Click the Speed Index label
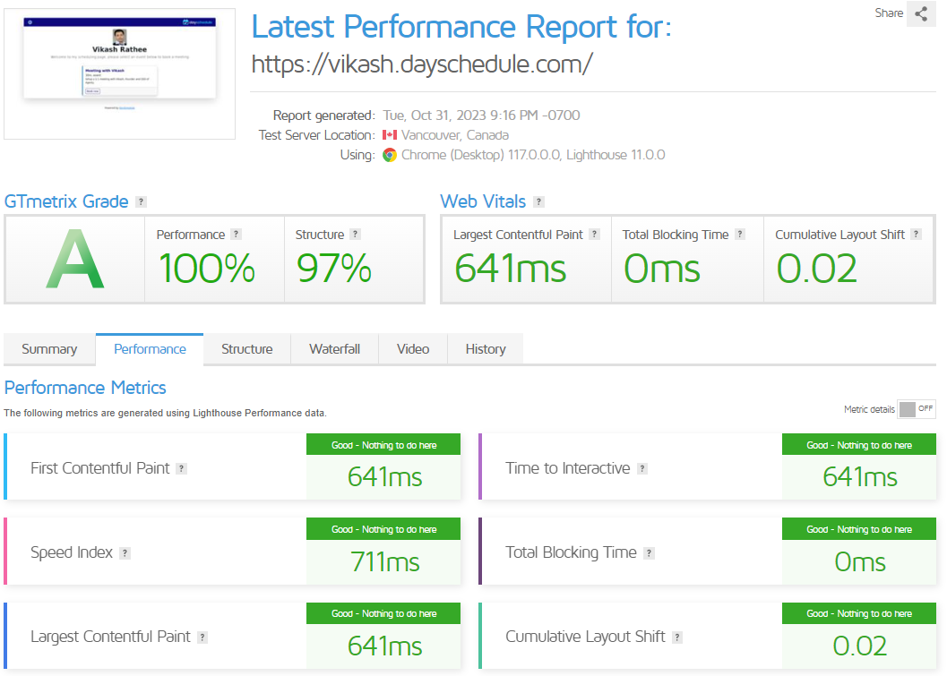The height and width of the screenshot is (676, 947). click(72, 552)
